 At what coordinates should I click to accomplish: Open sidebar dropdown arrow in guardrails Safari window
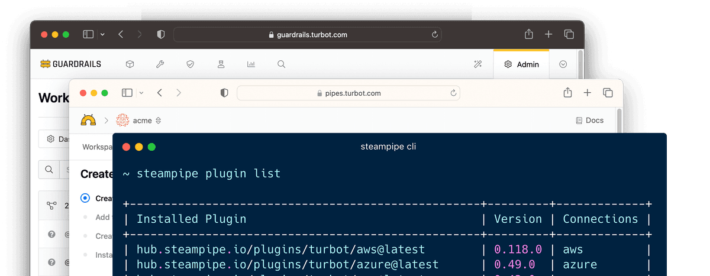[x=102, y=35]
